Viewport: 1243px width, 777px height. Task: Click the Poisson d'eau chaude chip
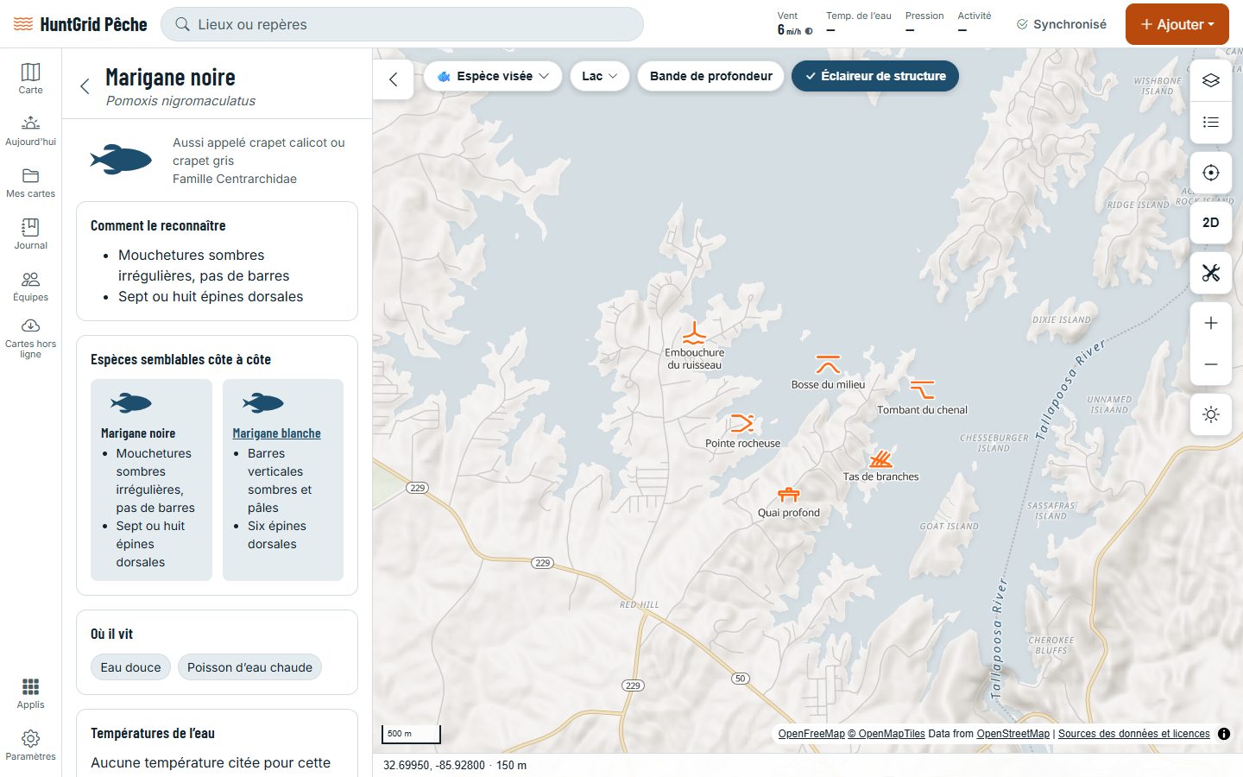pos(249,667)
